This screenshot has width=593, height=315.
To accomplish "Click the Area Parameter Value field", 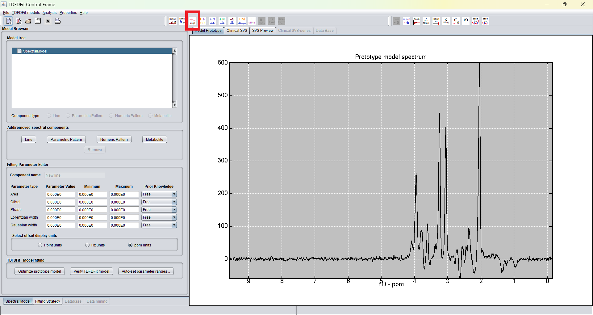I will coord(61,194).
